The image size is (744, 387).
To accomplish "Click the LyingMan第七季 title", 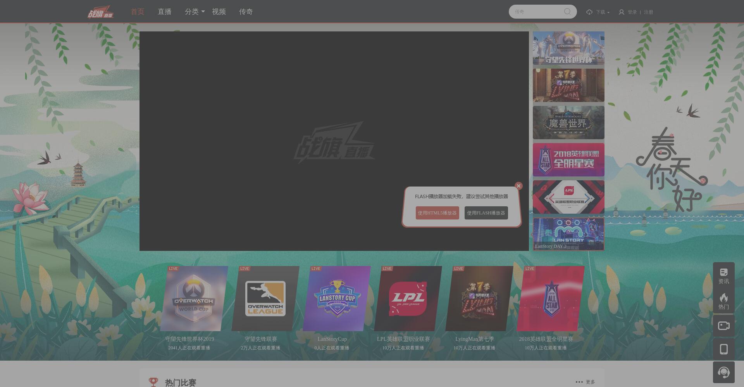I will [475, 339].
